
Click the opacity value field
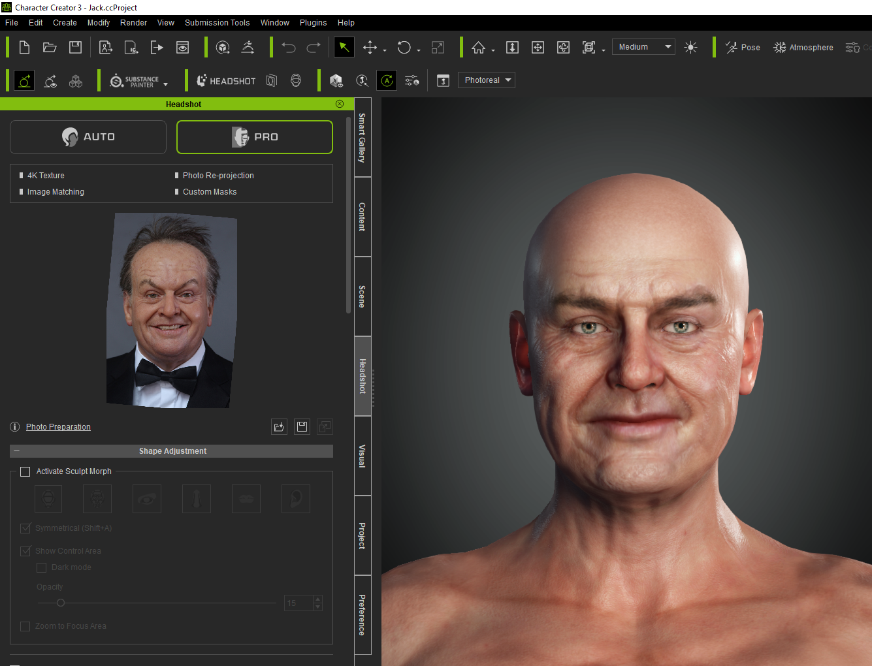coord(299,603)
